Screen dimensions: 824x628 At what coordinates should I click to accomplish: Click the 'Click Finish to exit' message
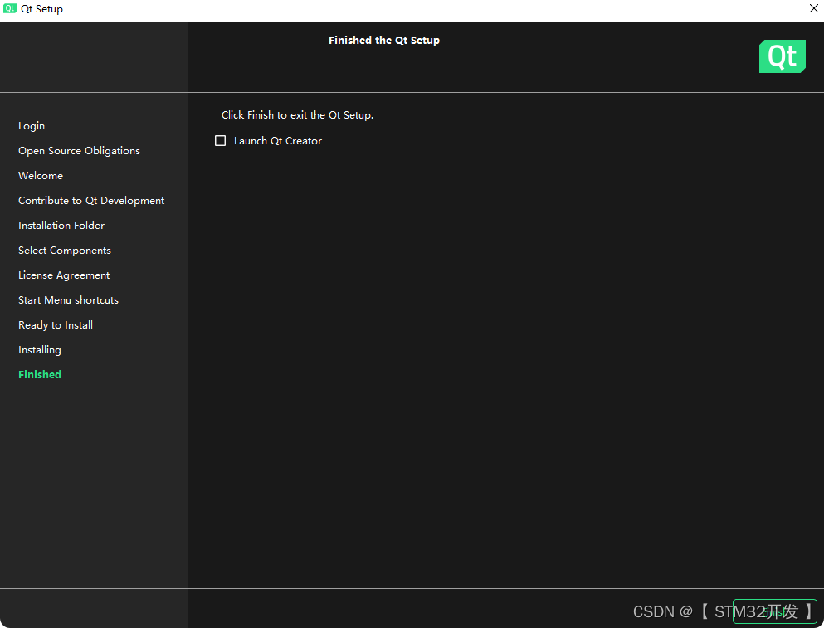297,115
